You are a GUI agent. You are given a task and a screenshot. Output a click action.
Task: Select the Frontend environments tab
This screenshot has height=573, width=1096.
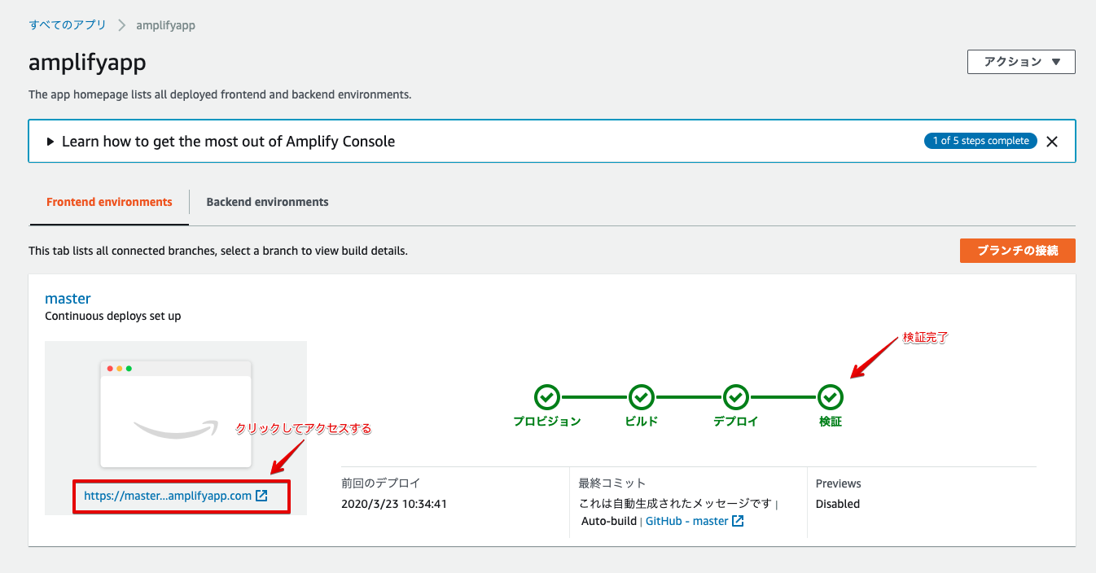point(108,201)
